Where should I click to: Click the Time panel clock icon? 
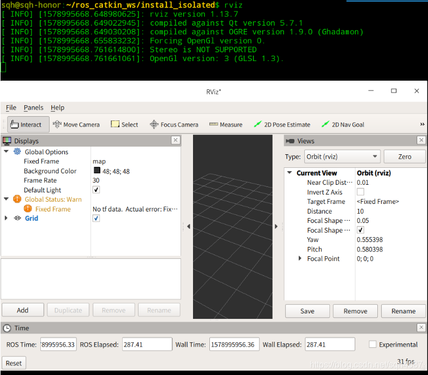point(7,328)
